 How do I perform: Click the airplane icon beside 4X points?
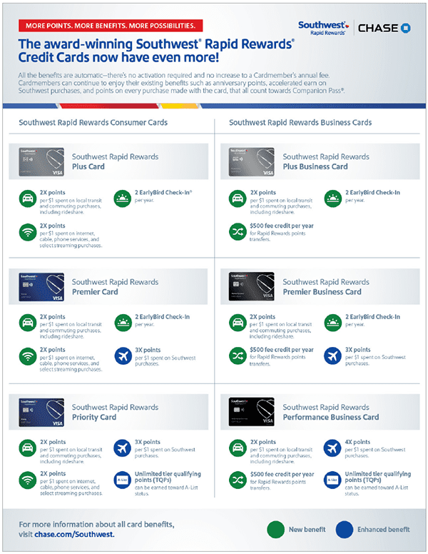[x=332, y=448]
